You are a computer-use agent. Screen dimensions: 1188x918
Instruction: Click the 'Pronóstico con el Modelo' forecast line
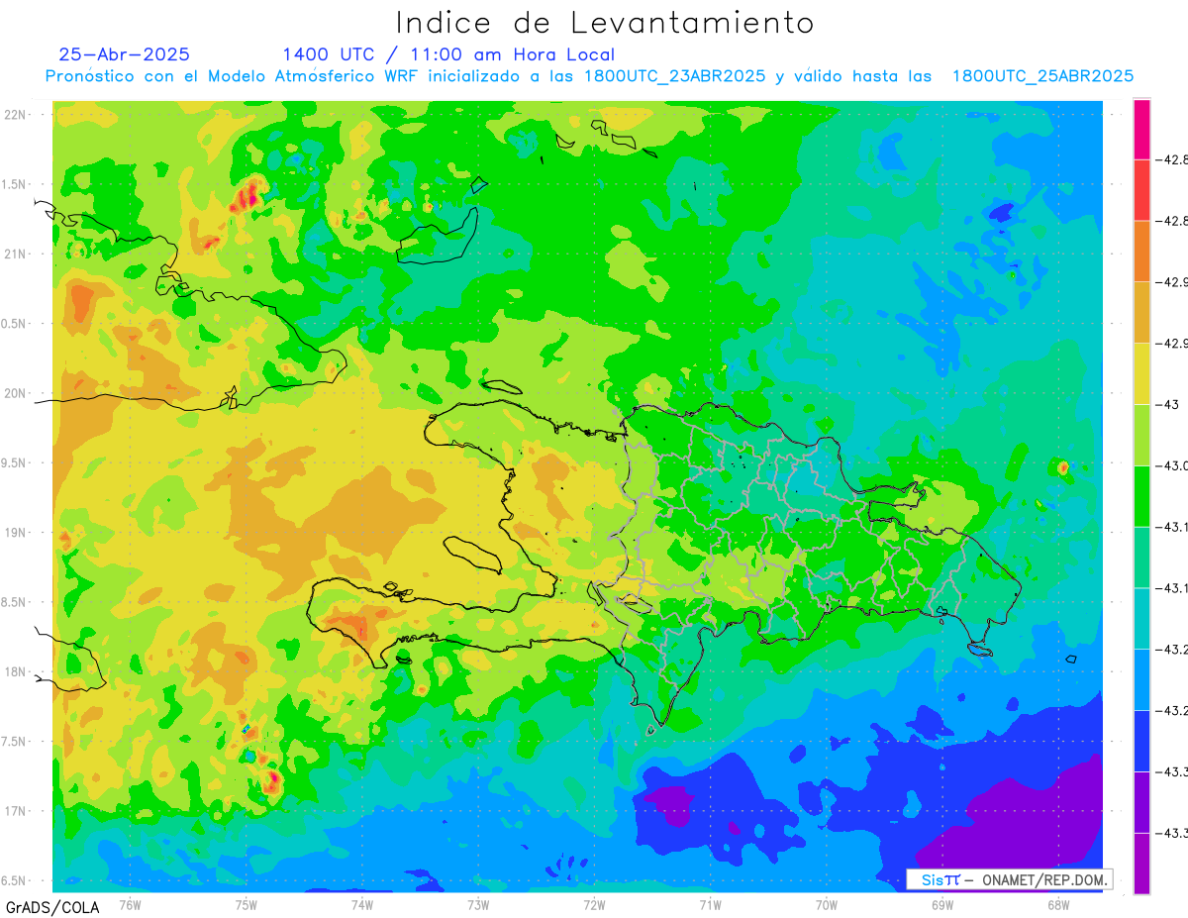tap(589, 76)
